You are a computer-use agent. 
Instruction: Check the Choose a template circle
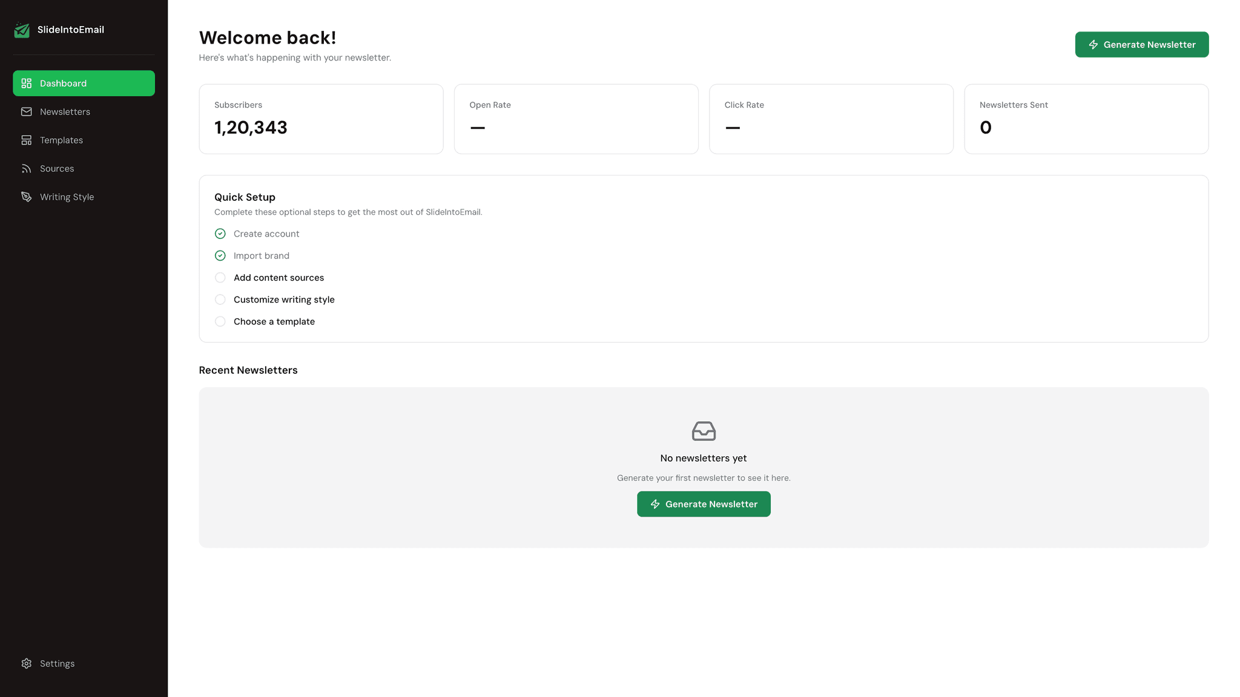(220, 321)
